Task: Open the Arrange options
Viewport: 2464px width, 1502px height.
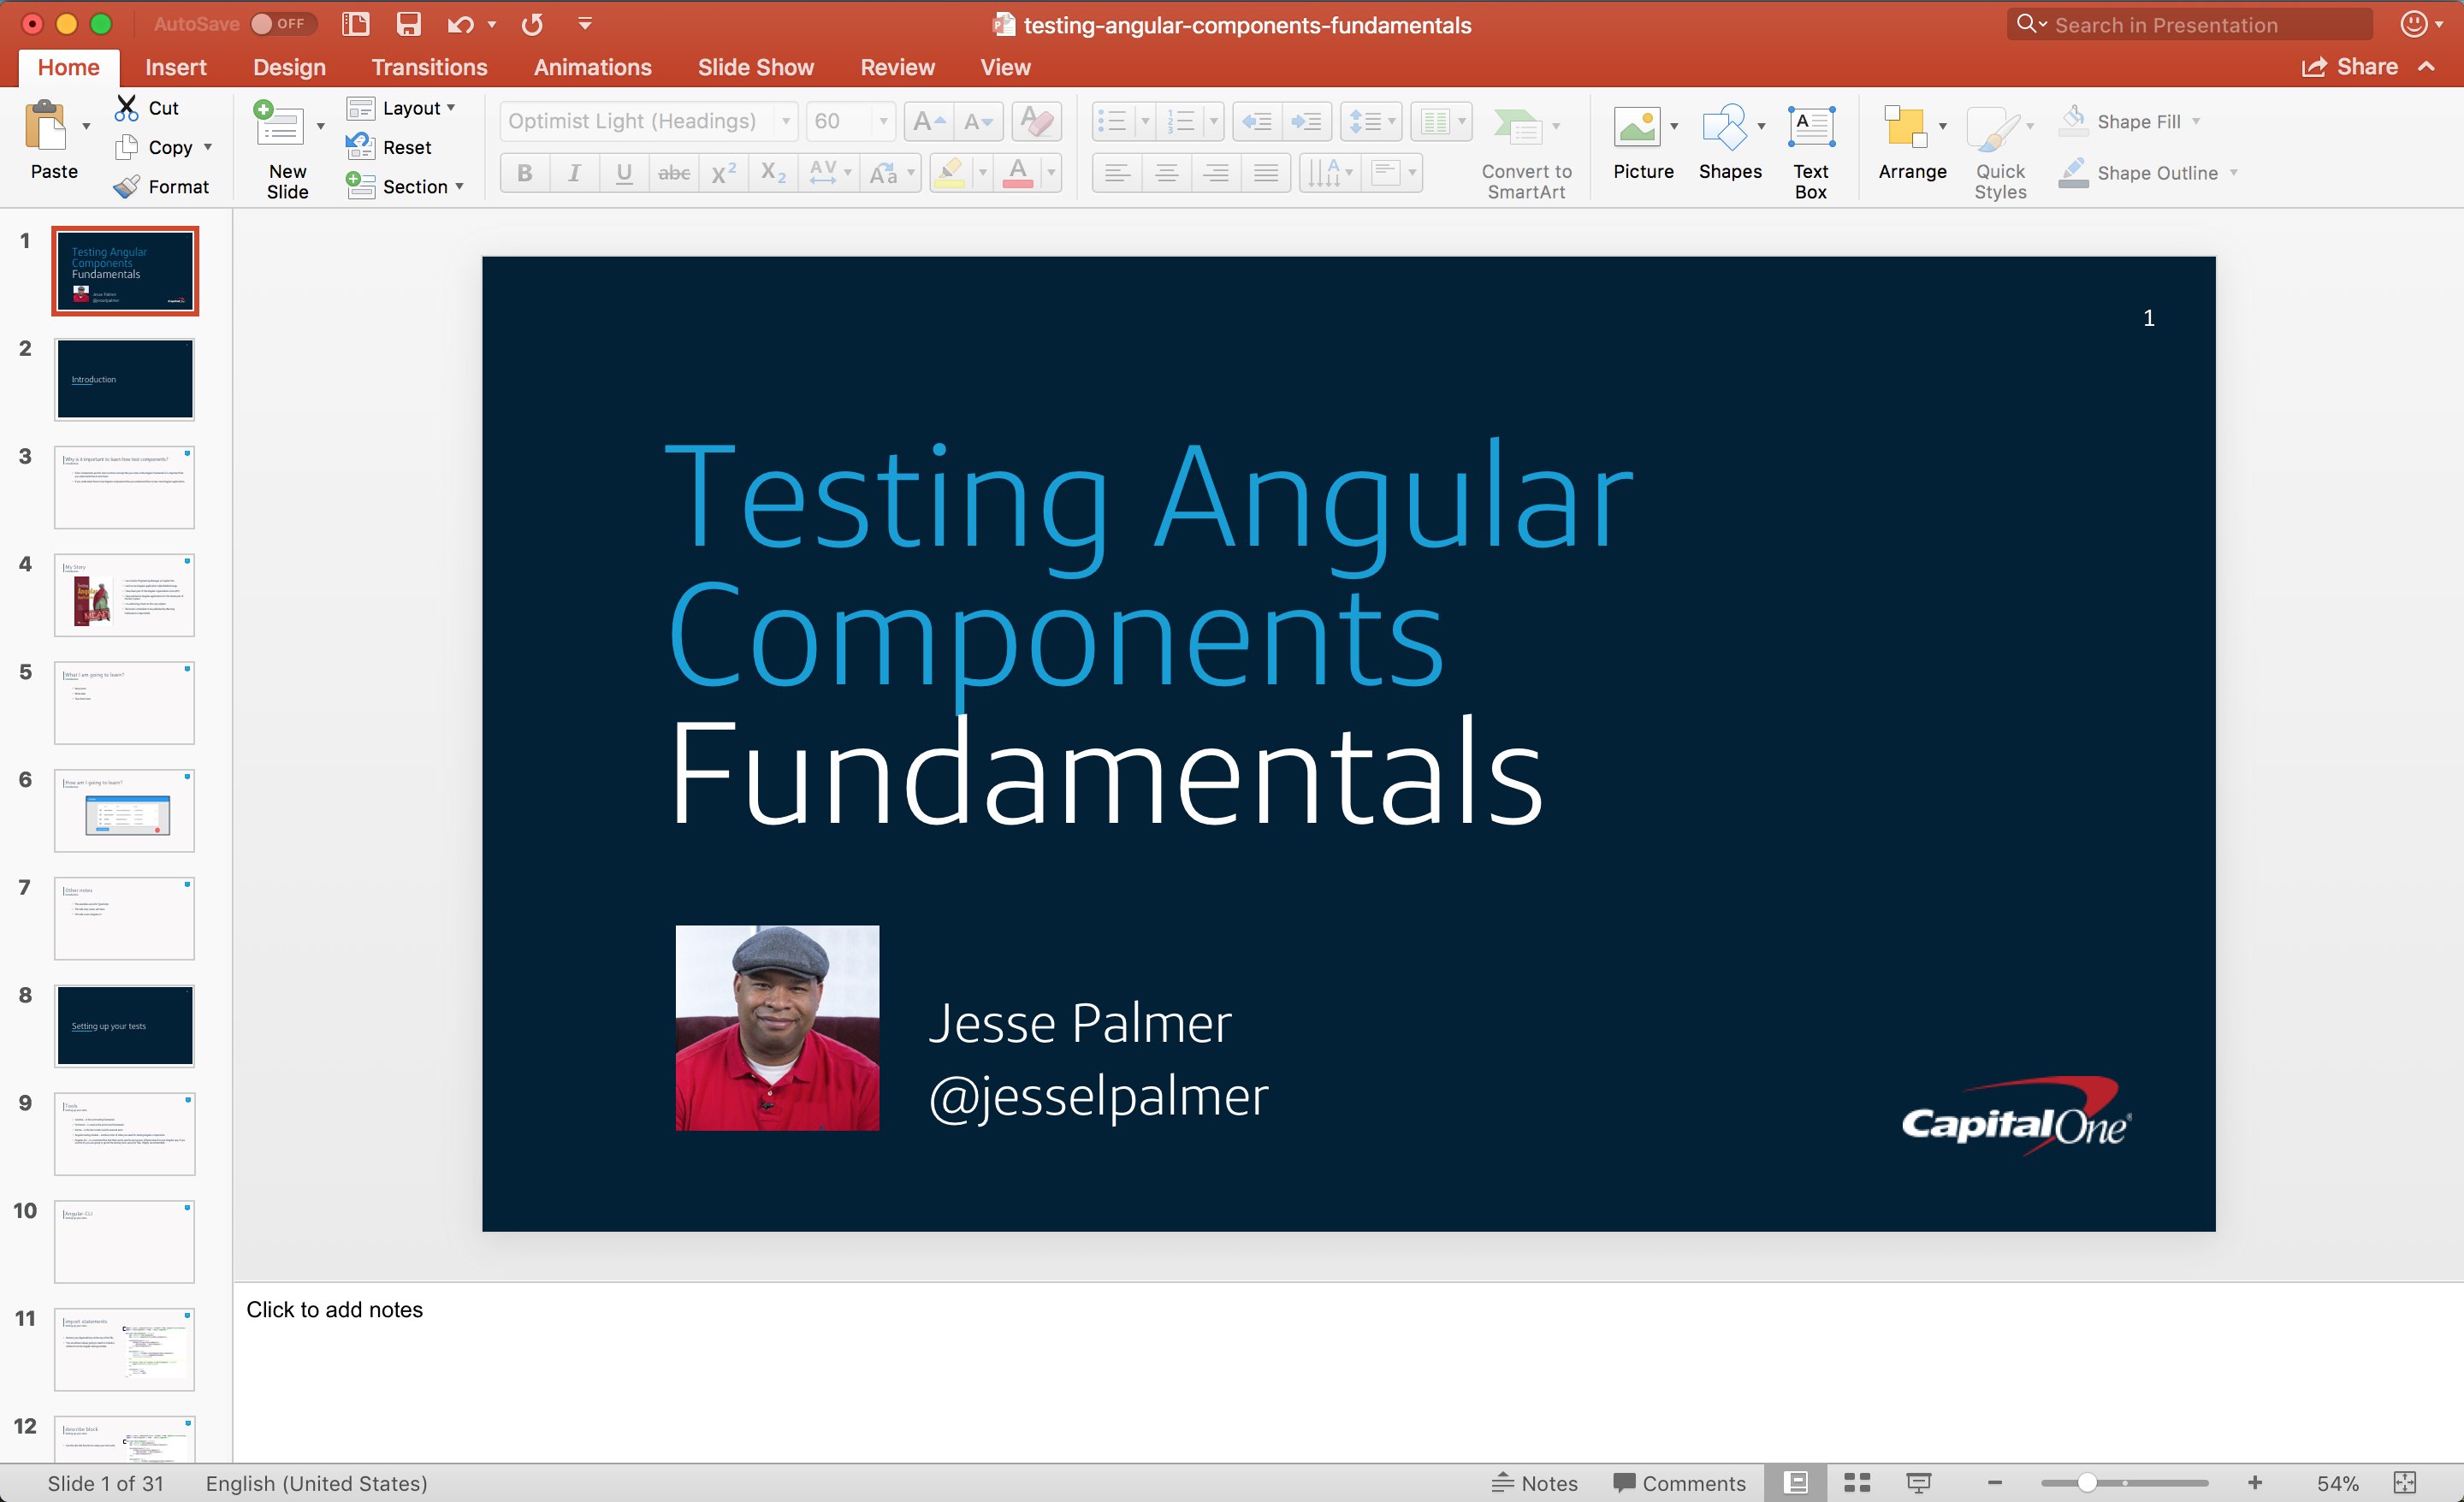Action: (1912, 142)
